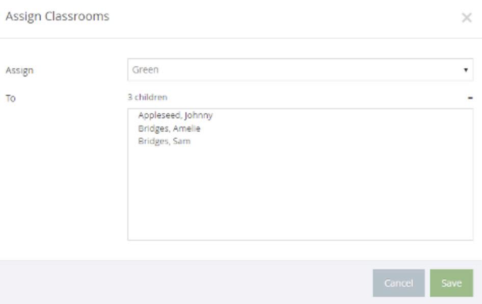Click empty space inside children list box
The image size is (482, 304).
300,199
